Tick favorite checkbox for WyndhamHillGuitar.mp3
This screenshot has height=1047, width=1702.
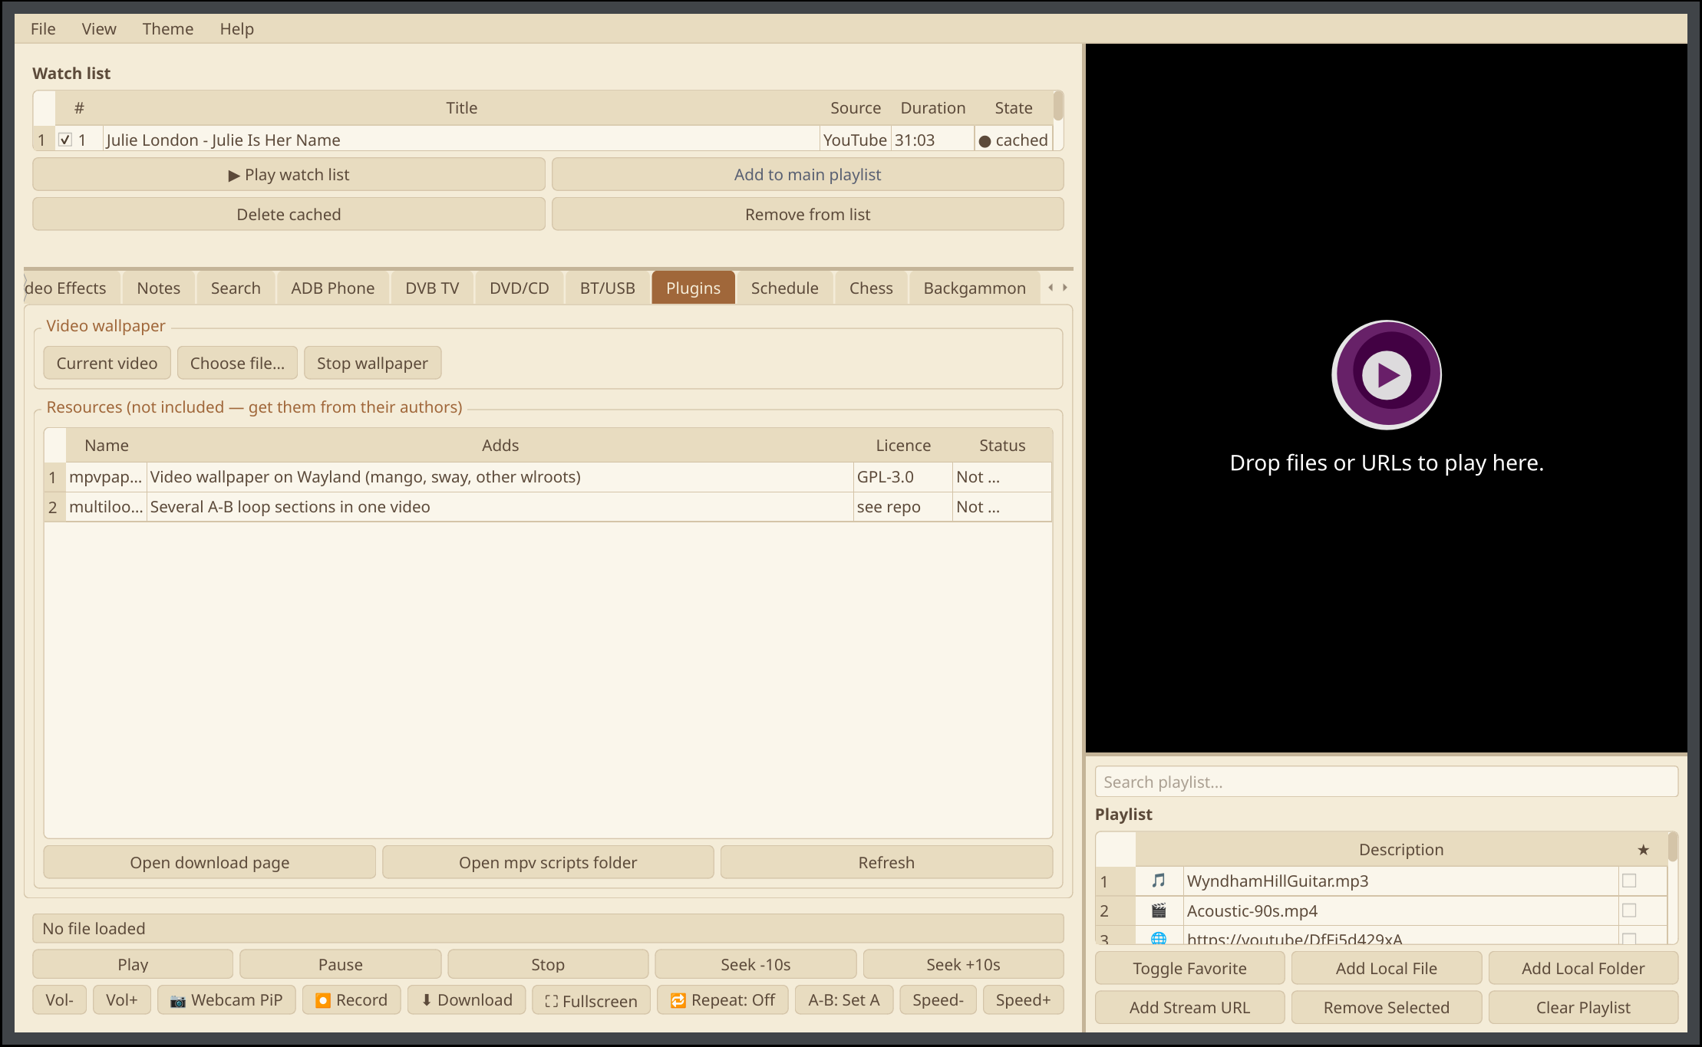click(1629, 881)
